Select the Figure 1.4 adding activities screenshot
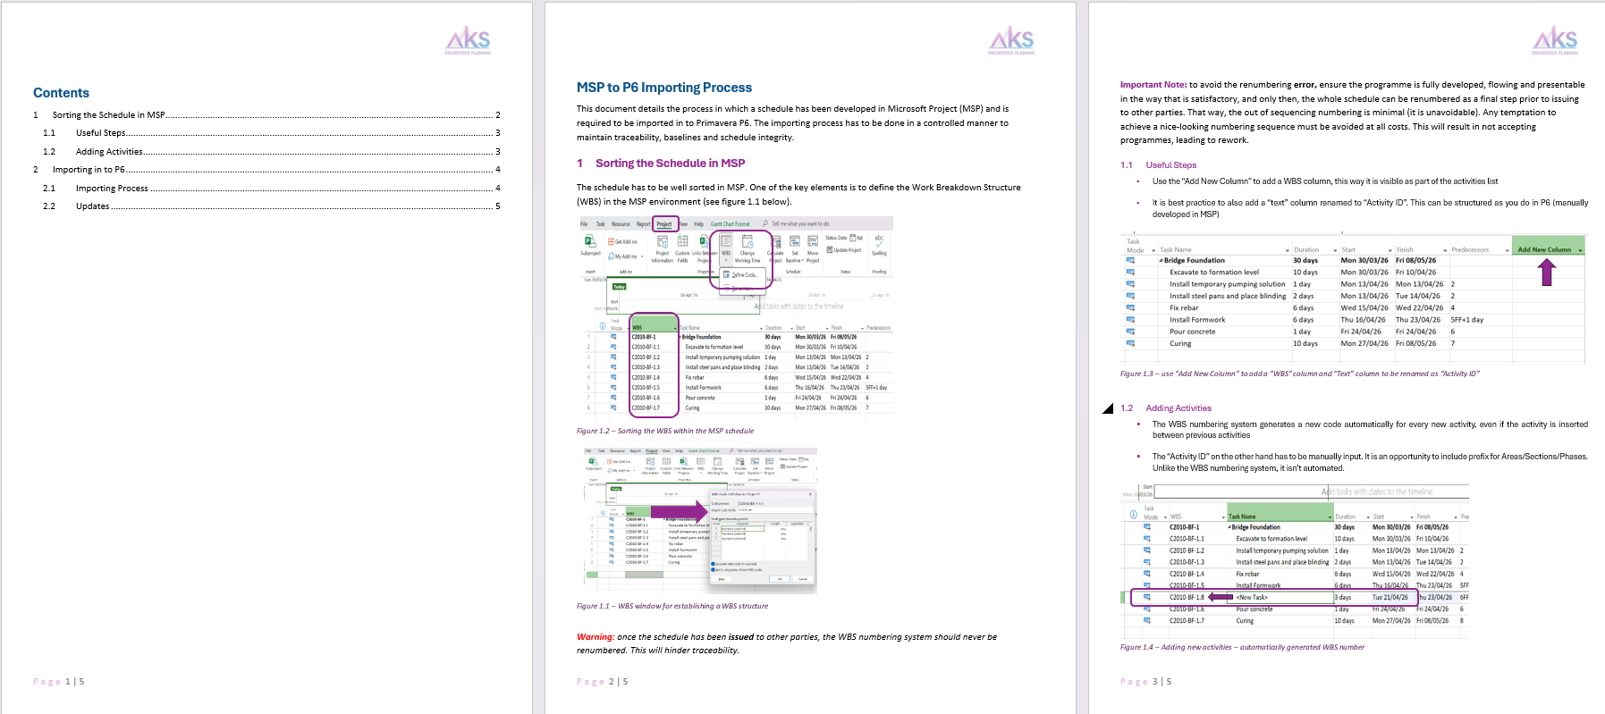Screen dimensions: 1605x714 (x=1295, y=561)
